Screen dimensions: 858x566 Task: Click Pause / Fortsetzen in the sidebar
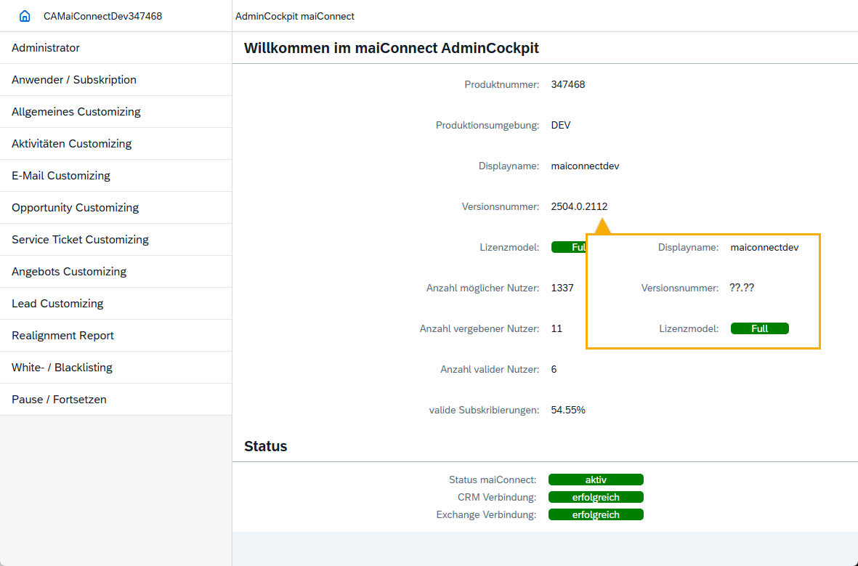tap(59, 400)
